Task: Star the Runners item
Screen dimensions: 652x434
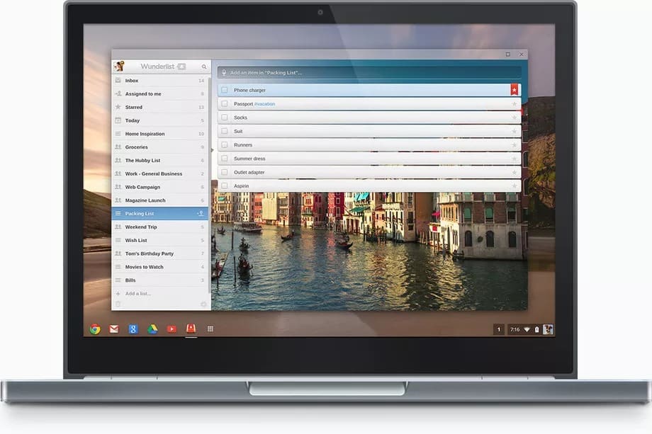Action: click(x=515, y=145)
